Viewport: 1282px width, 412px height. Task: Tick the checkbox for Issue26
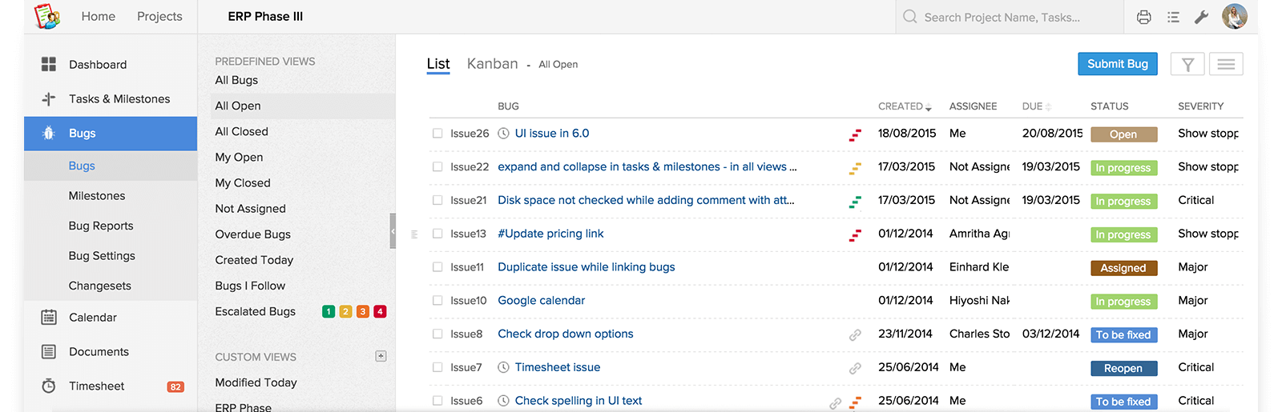tap(437, 134)
